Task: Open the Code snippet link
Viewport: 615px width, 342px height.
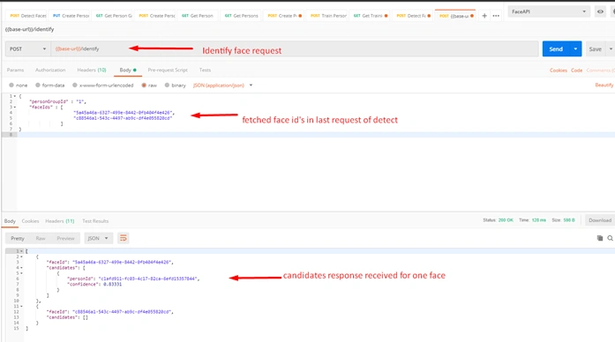Action: (576, 71)
